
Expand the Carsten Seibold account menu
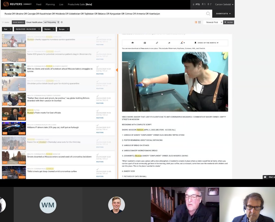click(224, 4)
